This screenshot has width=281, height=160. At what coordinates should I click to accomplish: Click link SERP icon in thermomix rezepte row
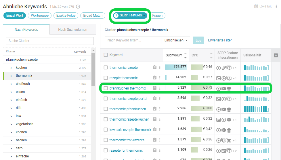(224, 68)
